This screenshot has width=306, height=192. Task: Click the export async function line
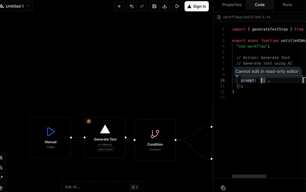coord(269,41)
